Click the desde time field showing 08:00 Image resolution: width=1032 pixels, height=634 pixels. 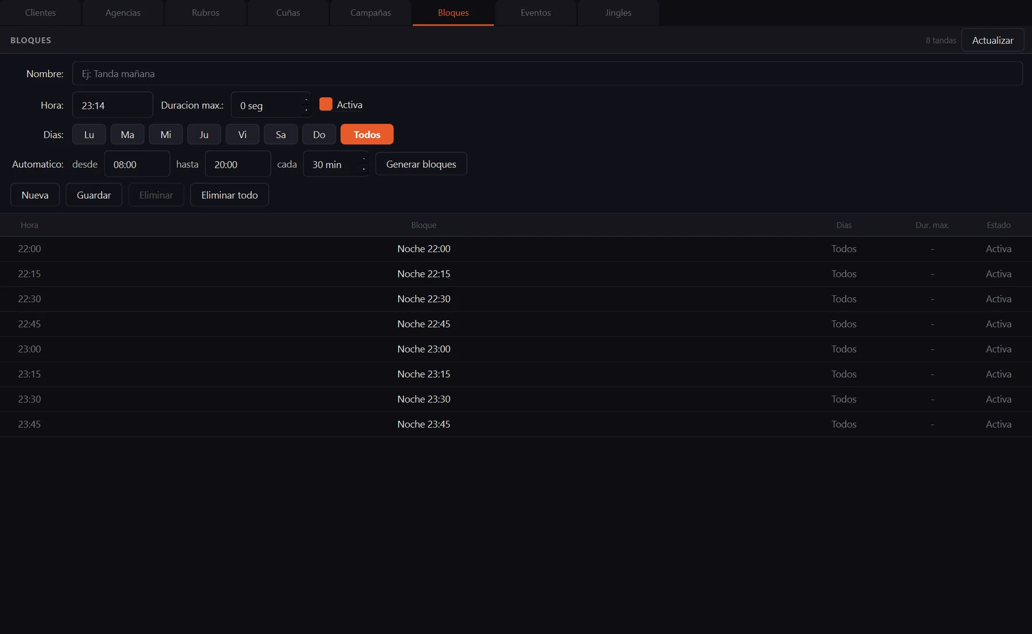(x=137, y=164)
